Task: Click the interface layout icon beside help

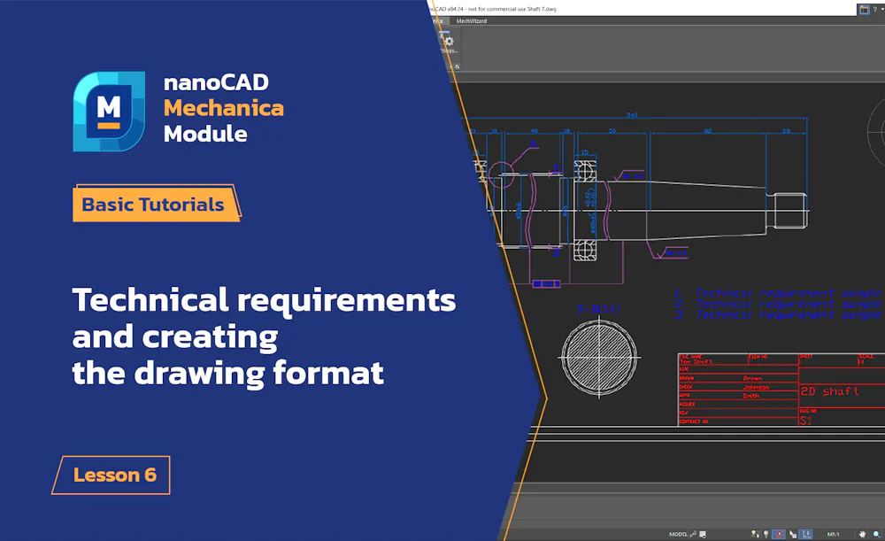Action: pos(864,9)
